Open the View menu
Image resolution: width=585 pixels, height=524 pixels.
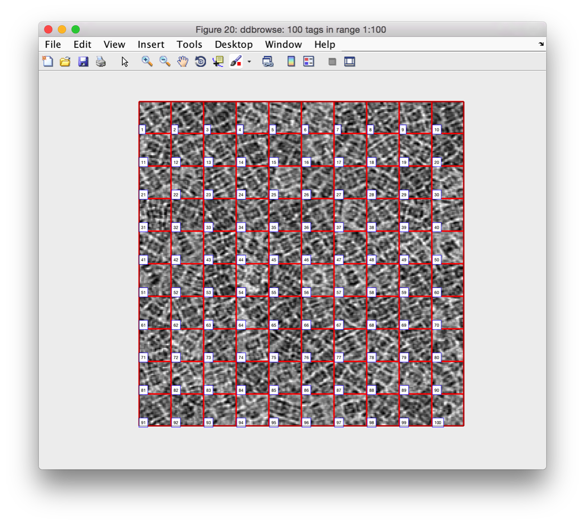tap(114, 44)
